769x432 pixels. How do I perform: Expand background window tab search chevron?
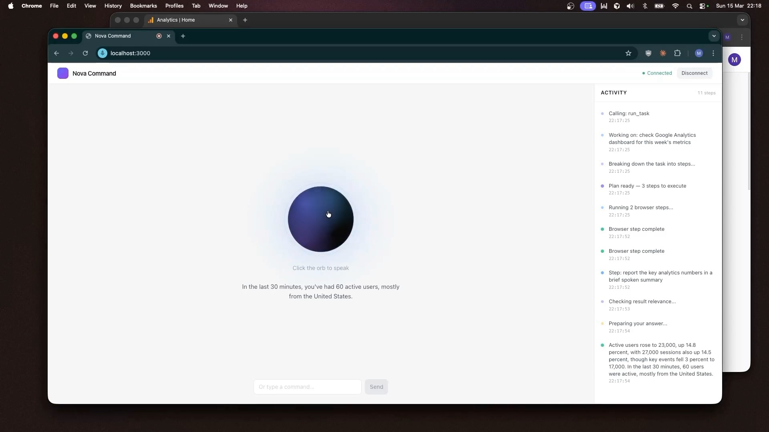click(x=742, y=20)
